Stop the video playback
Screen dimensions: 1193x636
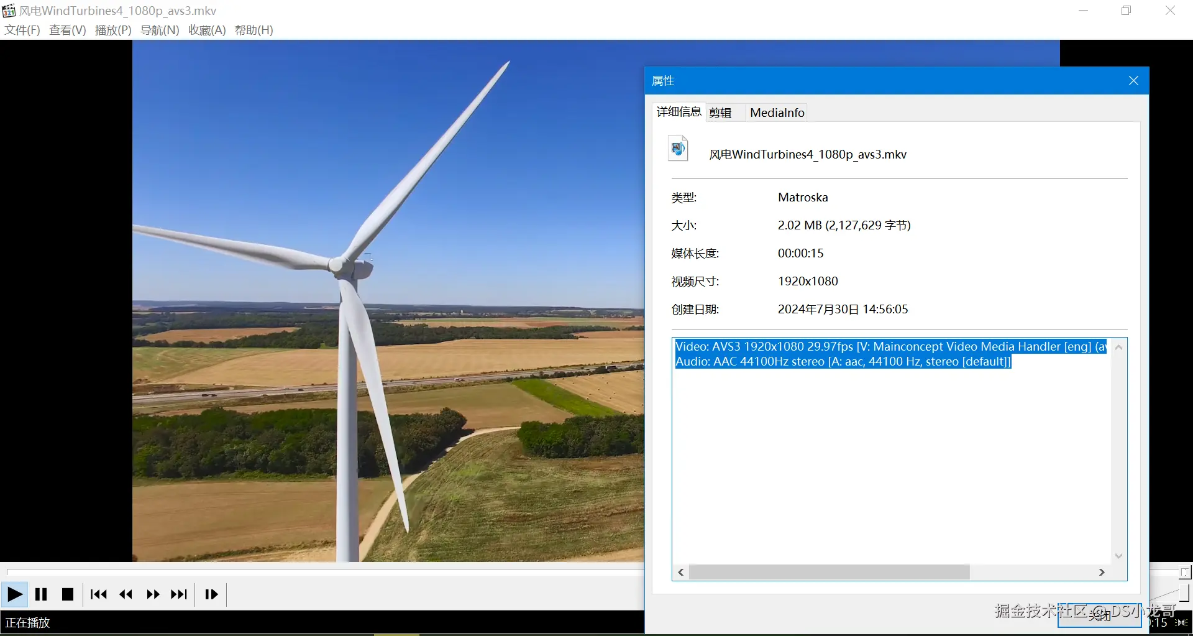(x=68, y=594)
